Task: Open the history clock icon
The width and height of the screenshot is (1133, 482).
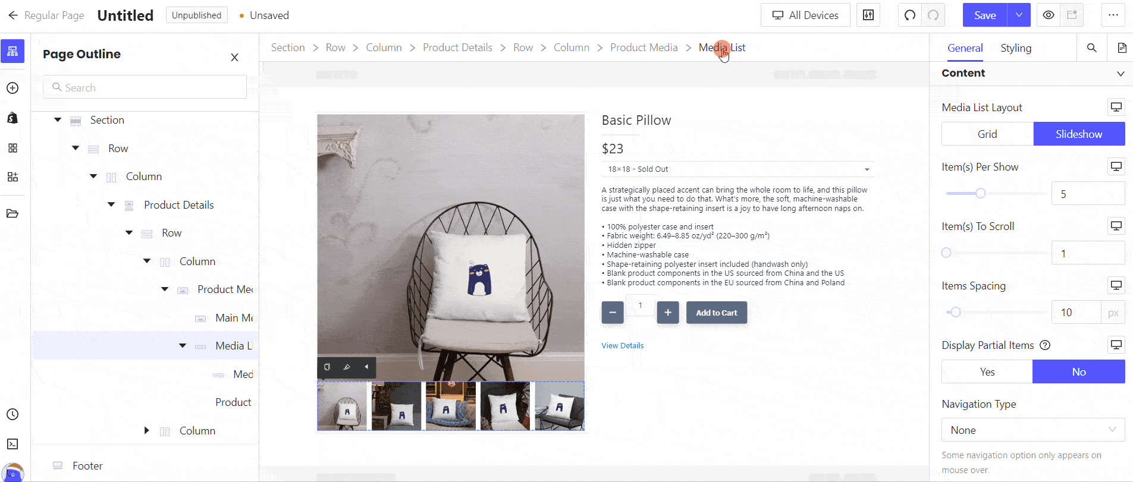Action: [12, 414]
